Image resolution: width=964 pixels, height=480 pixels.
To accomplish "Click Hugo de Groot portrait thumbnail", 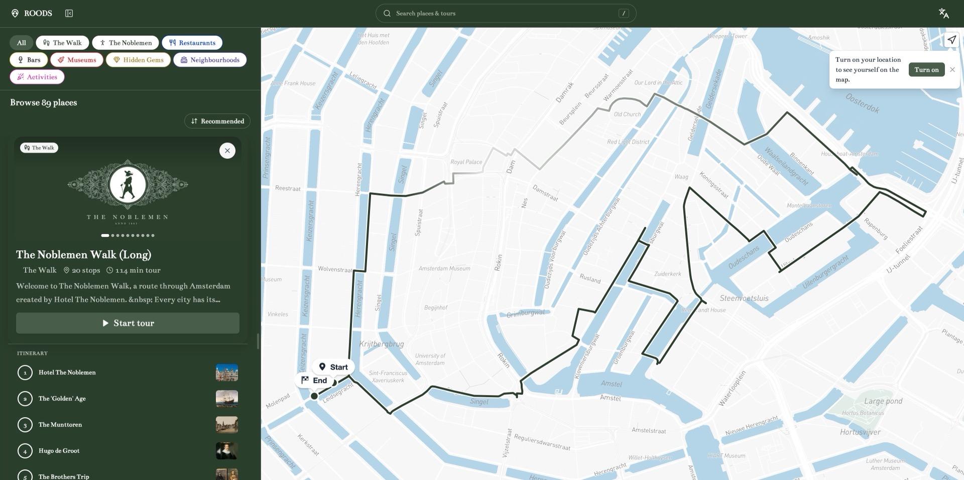I will (x=227, y=451).
